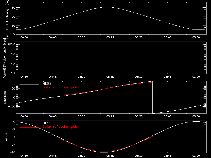Click 06:00 time label under Latitude plot
This screenshot has height=158, width=211.
pyautogui.click(x=196, y=156)
